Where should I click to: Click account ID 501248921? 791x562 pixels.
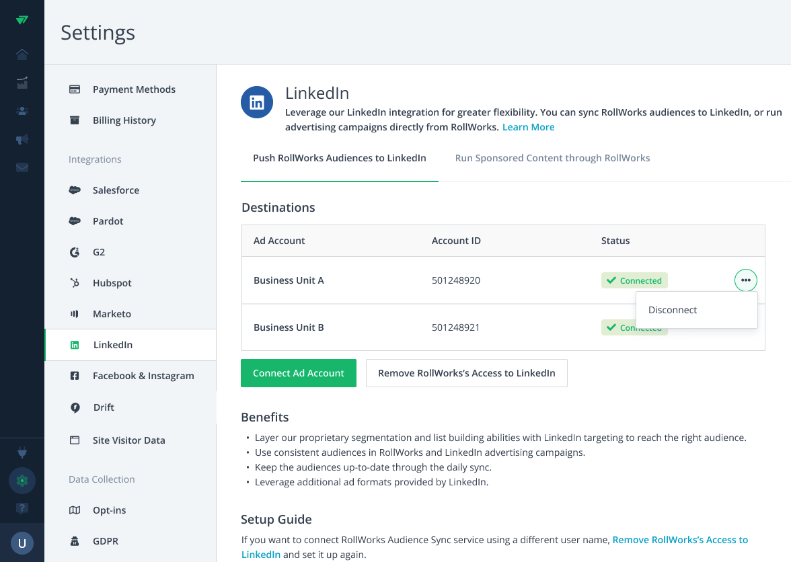coord(455,327)
